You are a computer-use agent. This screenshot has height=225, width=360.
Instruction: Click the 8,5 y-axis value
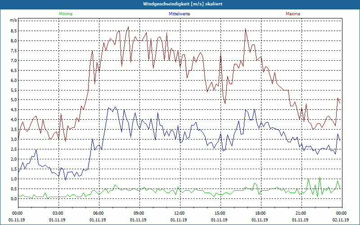pos(13,31)
